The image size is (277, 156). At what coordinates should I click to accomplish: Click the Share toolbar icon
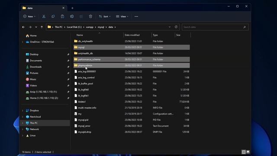click(81, 16)
